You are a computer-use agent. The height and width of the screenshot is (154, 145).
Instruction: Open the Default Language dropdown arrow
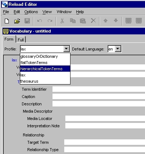118,49
